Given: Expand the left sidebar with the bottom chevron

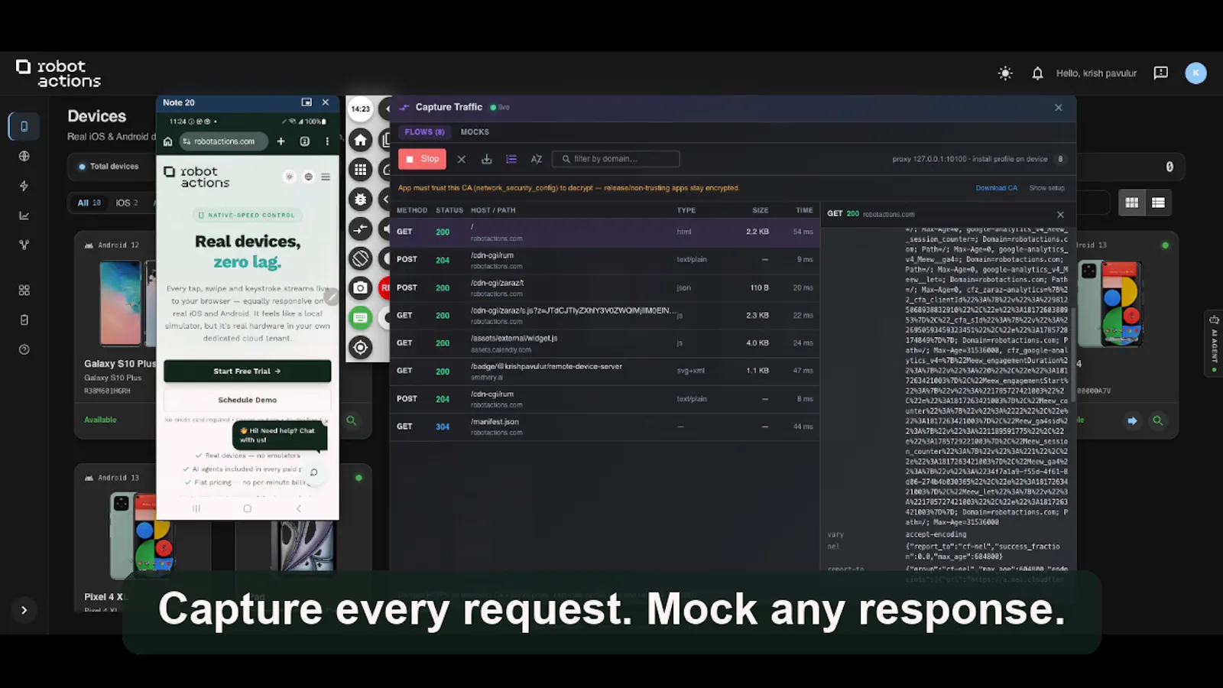Looking at the screenshot, I should click(24, 610).
